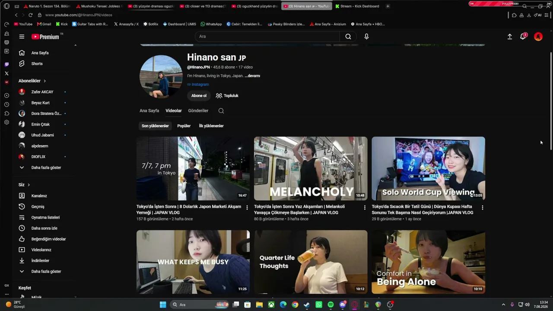Switch to the Naruto 1. Sezon browser tab

[x=47, y=6]
